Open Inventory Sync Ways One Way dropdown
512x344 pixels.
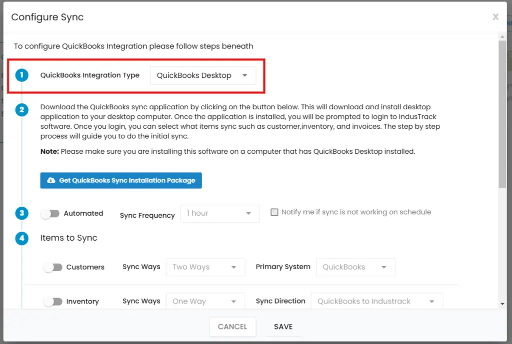click(x=205, y=301)
